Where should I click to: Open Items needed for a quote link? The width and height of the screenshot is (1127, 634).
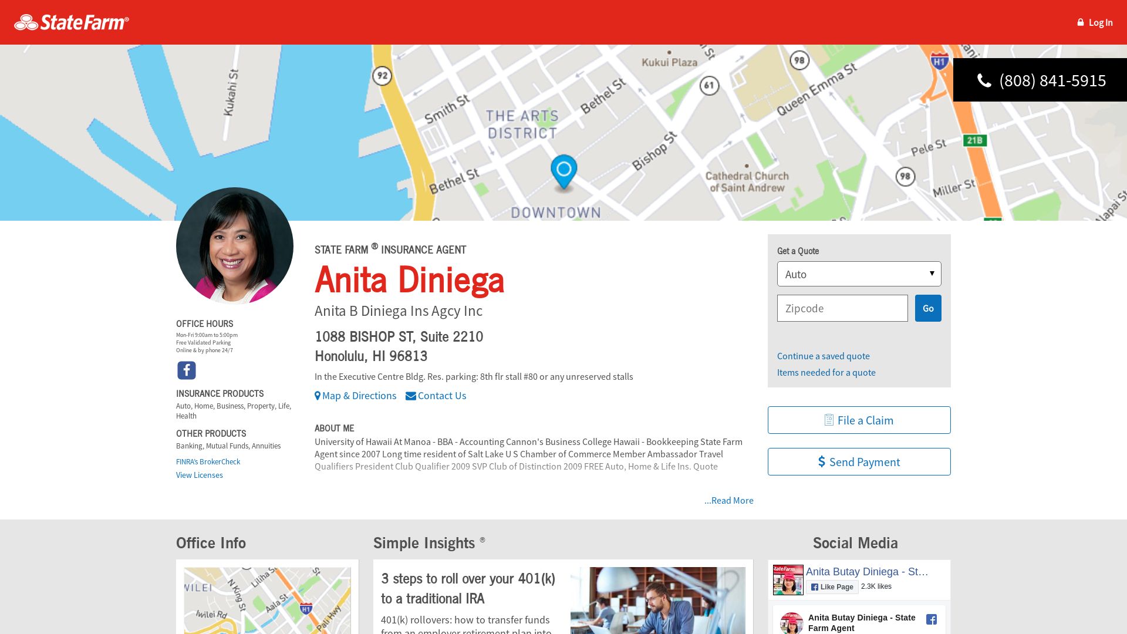(x=826, y=372)
